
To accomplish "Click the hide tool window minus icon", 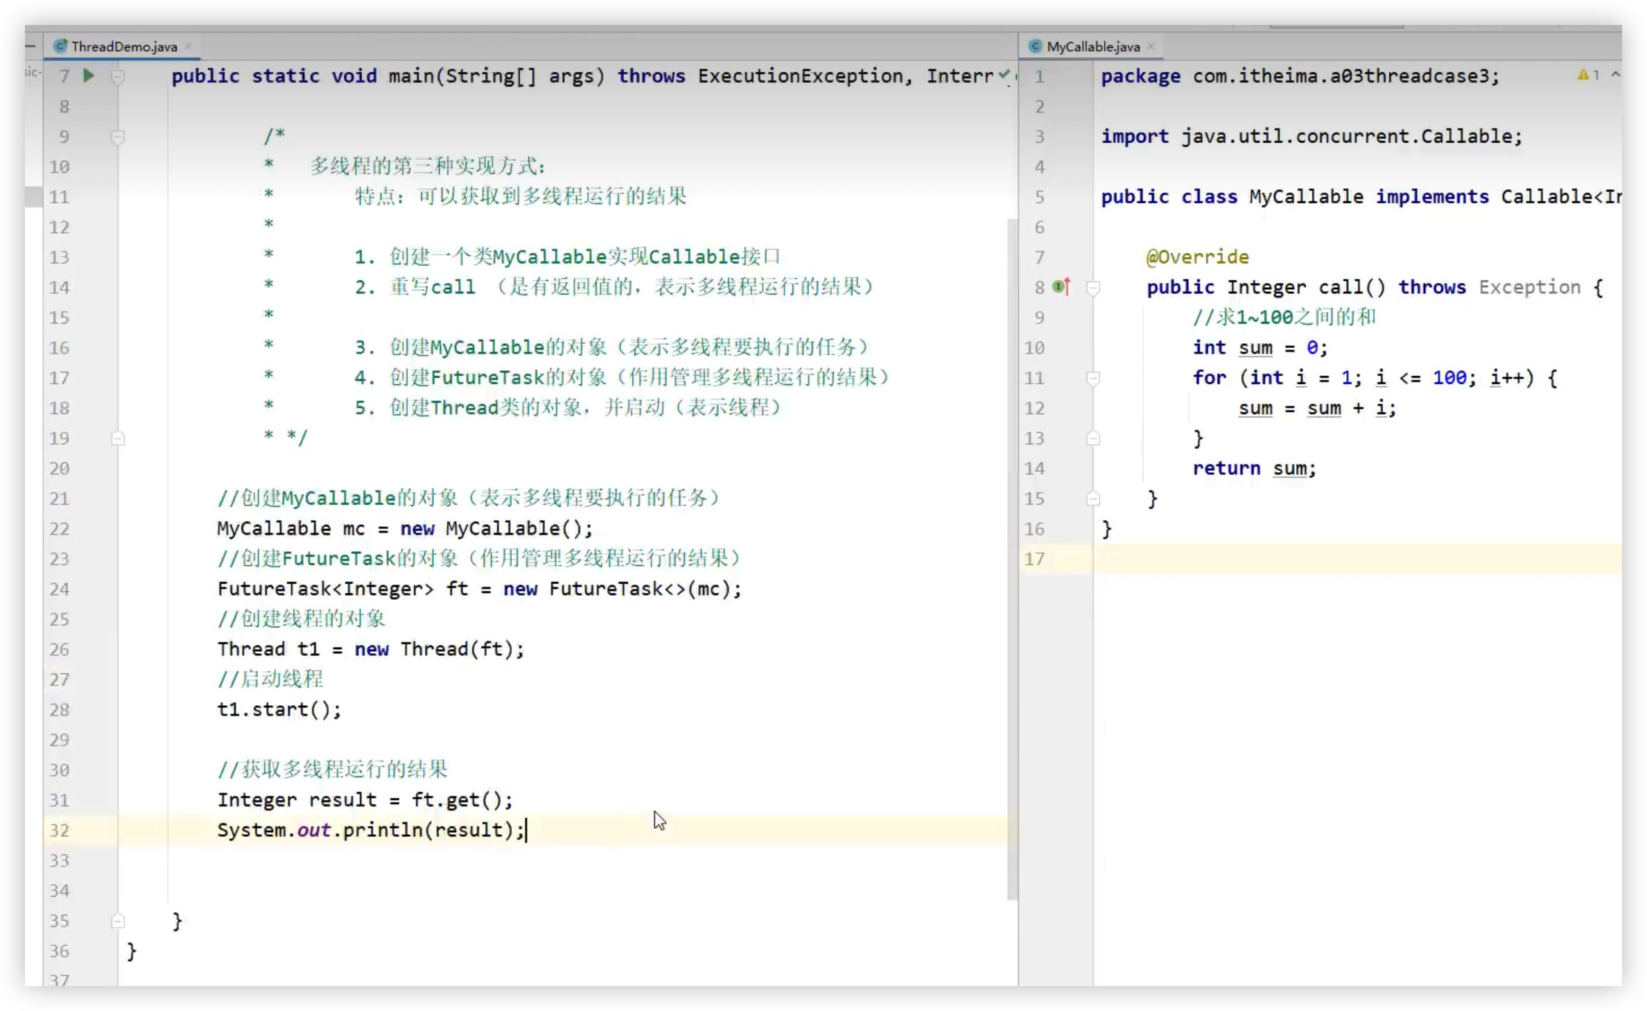I will coord(31,46).
